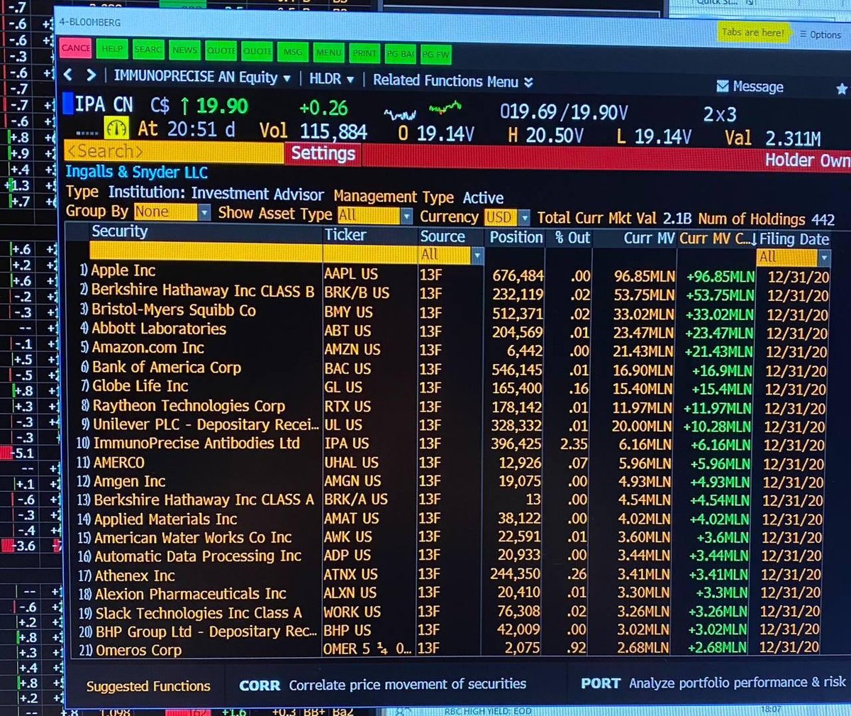Click the green HELP key button
This screenshot has width=851, height=716.
pyautogui.click(x=112, y=50)
